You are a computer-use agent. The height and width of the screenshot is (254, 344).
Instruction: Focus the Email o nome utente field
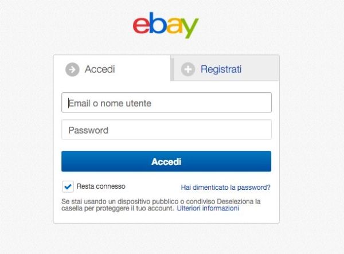pyautogui.click(x=166, y=103)
